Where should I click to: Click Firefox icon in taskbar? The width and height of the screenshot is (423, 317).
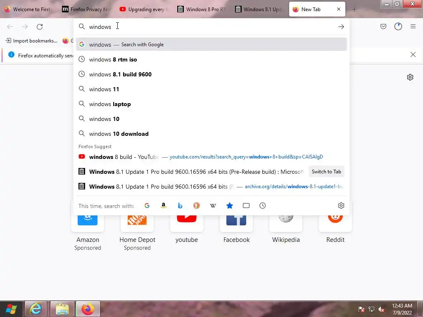88,309
